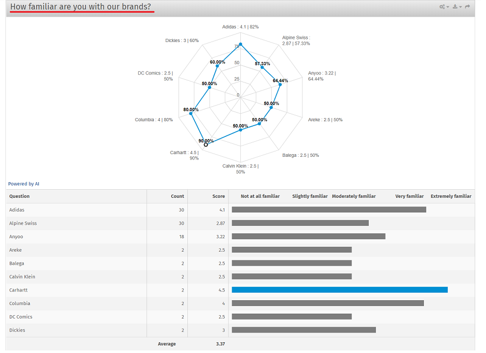The width and height of the screenshot is (486, 353).
Task: Click the share arrow icon
Action: [468, 7]
